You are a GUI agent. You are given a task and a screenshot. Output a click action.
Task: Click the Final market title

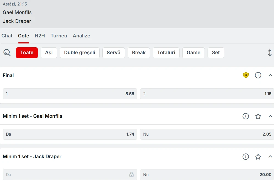pos(8,75)
